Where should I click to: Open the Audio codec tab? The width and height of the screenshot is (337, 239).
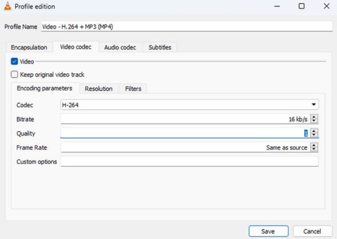[120, 47]
